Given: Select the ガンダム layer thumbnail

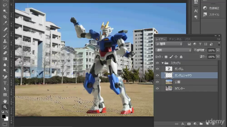Looking at the screenshot, I should click(169, 69).
